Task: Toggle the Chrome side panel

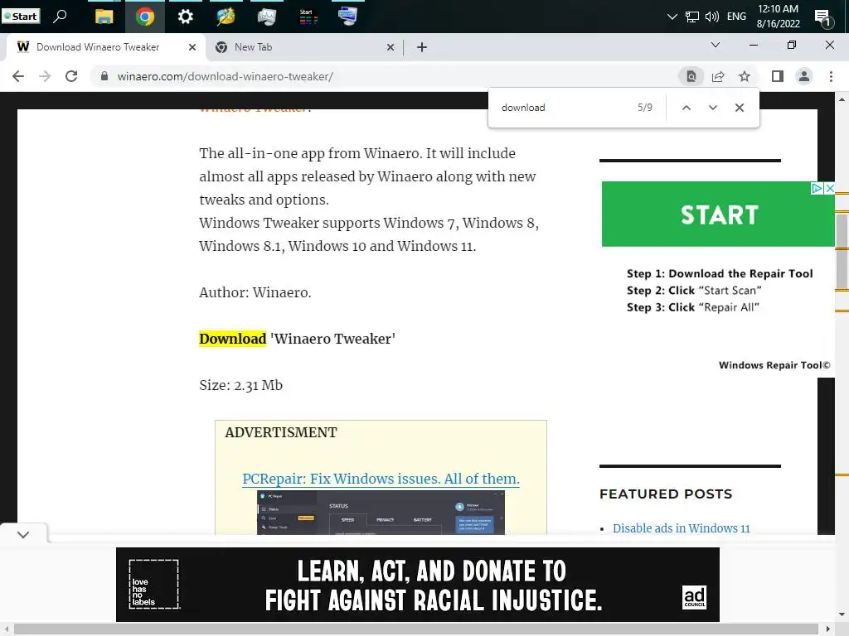Action: [x=778, y=77]
